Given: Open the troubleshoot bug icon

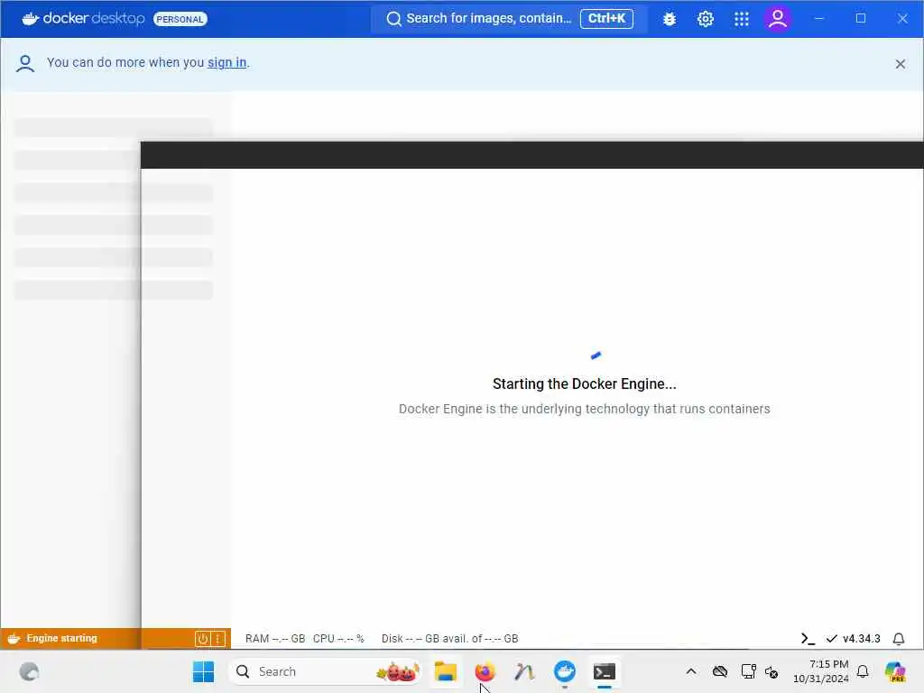Looking at the screenshot, I should tap(670, 19).
